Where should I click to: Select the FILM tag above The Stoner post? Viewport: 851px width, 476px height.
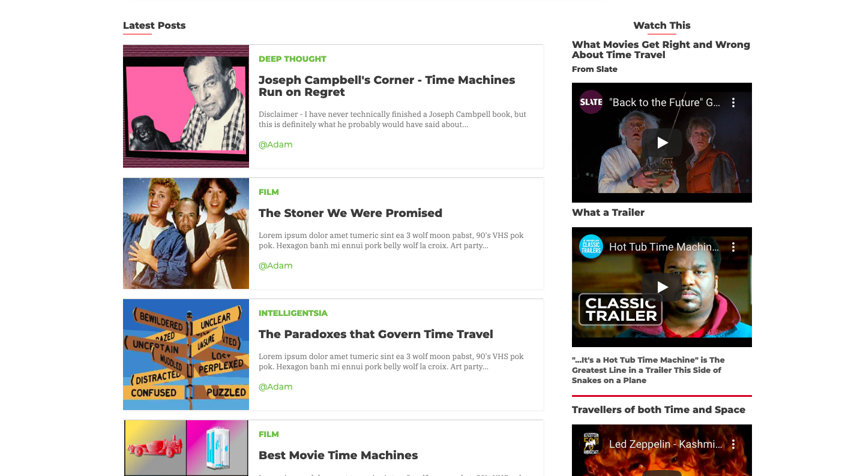[x=269, y=192]
